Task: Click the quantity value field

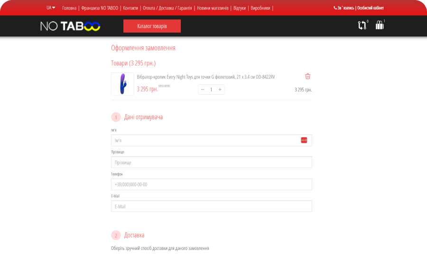Action: coord(211,89)
